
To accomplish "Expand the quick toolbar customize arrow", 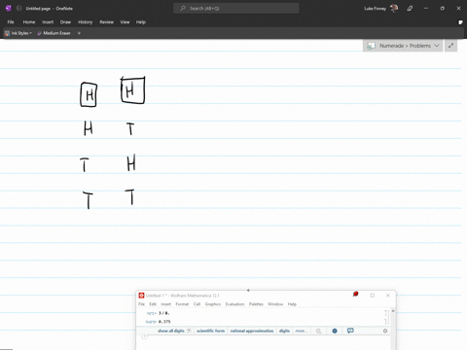I will (79, 33).
